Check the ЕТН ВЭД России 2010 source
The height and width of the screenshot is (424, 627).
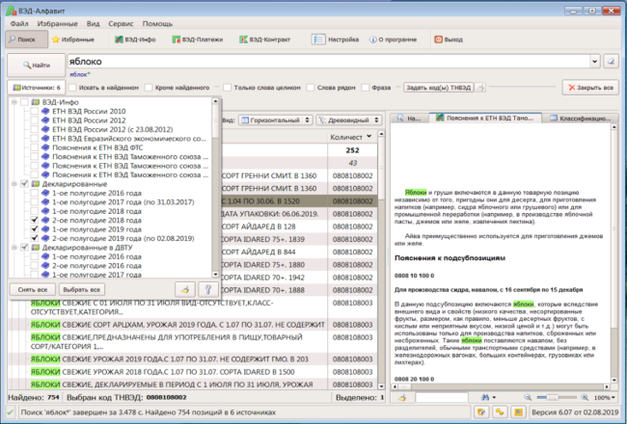36,111
